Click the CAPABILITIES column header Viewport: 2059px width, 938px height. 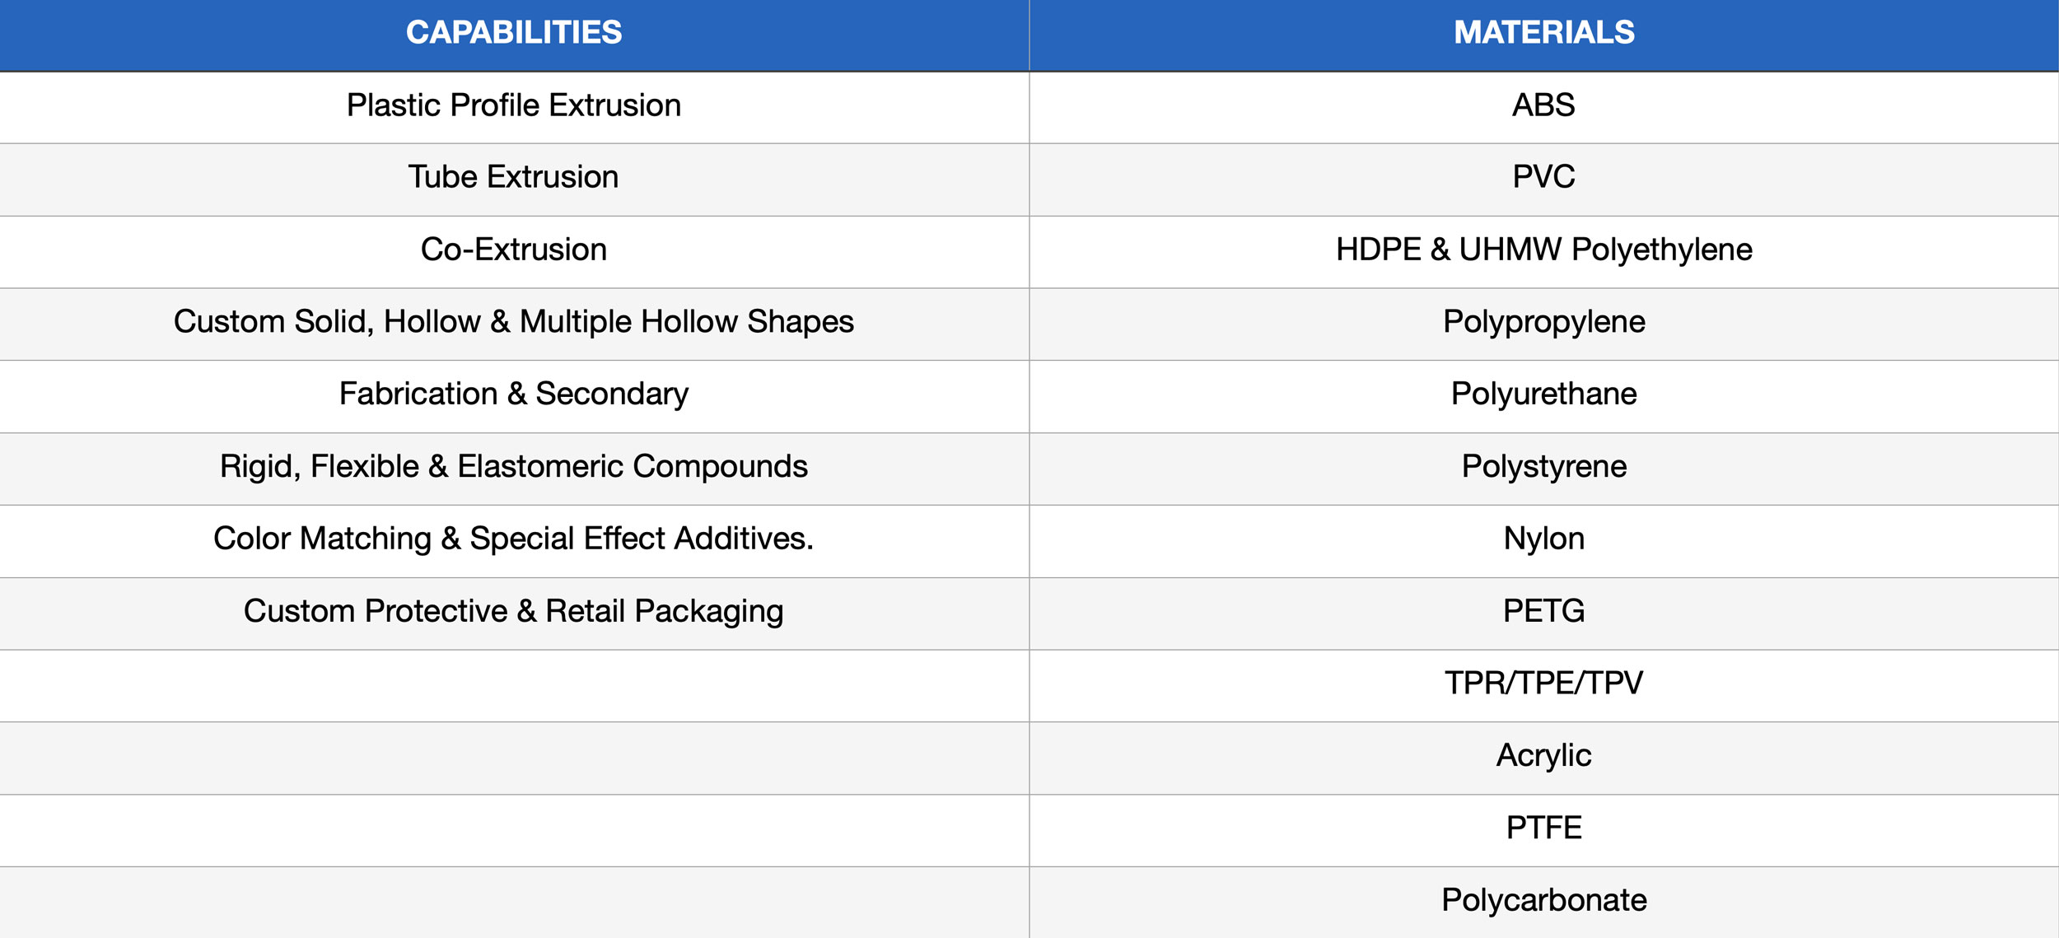pyautogui.click(x=514, y=33)
